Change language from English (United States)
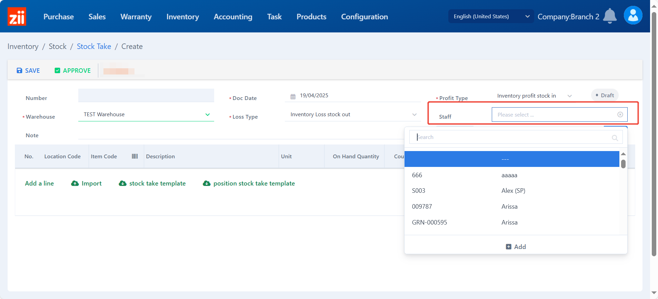This screenshot has width=658, height=299. click(491, 17)
